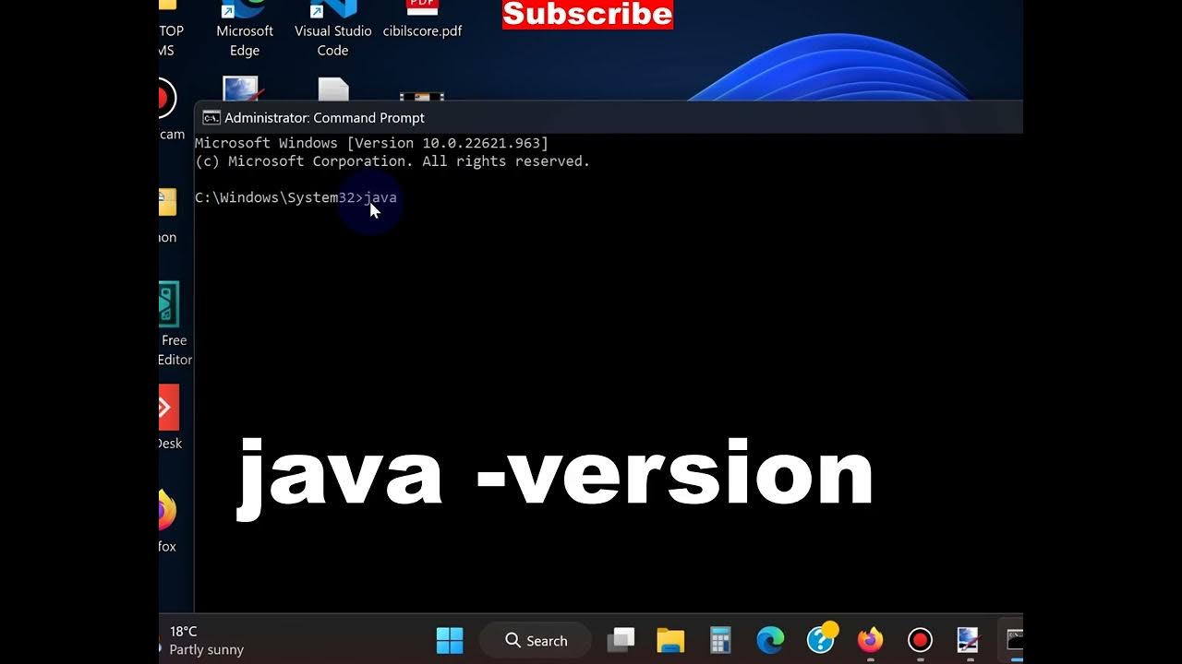Select the red recorder cam desktop icon
The image size is (1182, 664).
coord(170,111)
